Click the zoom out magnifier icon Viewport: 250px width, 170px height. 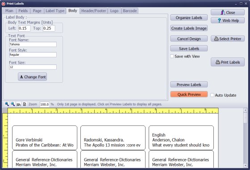coord(12,104)
